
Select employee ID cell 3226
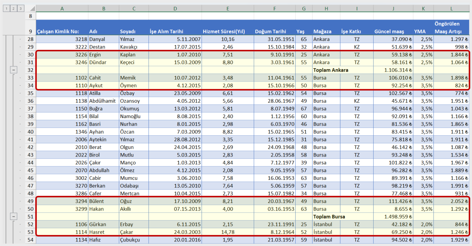point(62,54)
